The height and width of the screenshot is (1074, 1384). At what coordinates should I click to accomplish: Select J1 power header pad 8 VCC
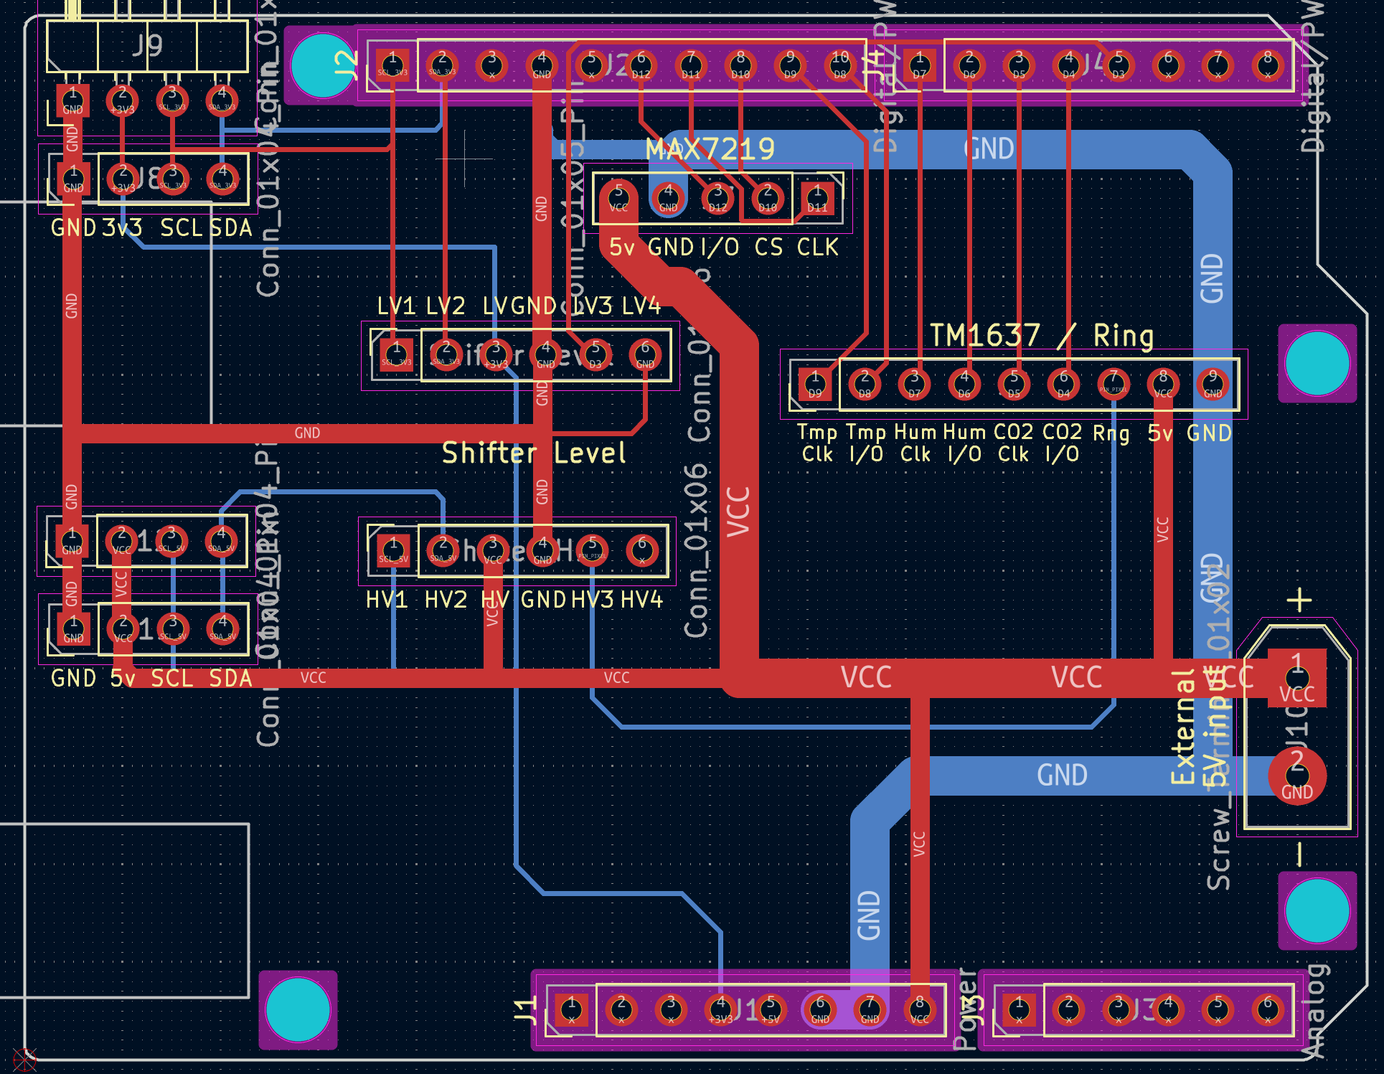tap(919, 1009)
